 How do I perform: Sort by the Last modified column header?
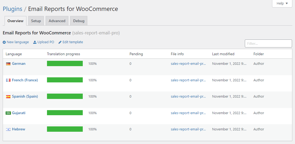[x=223, y=54]
